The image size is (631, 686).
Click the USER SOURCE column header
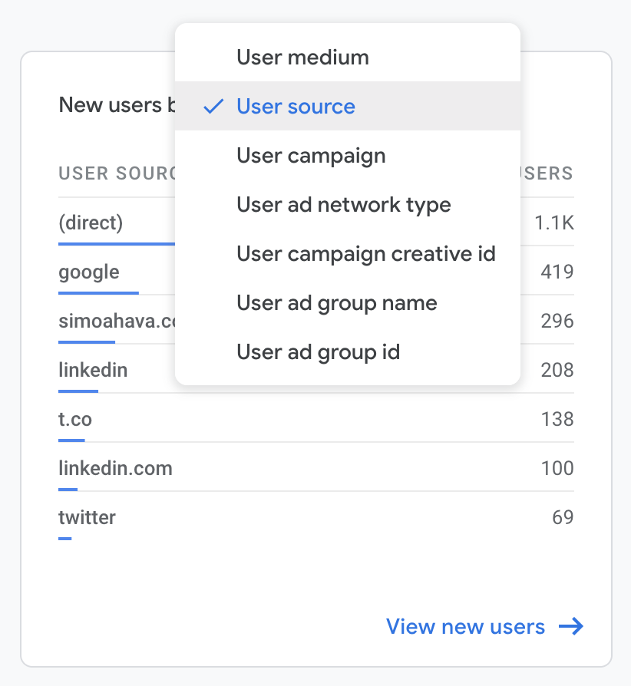point(117,173)
